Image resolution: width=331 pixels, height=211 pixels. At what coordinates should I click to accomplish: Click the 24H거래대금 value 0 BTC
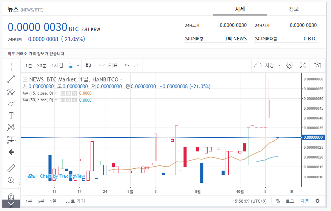[310, 39]
